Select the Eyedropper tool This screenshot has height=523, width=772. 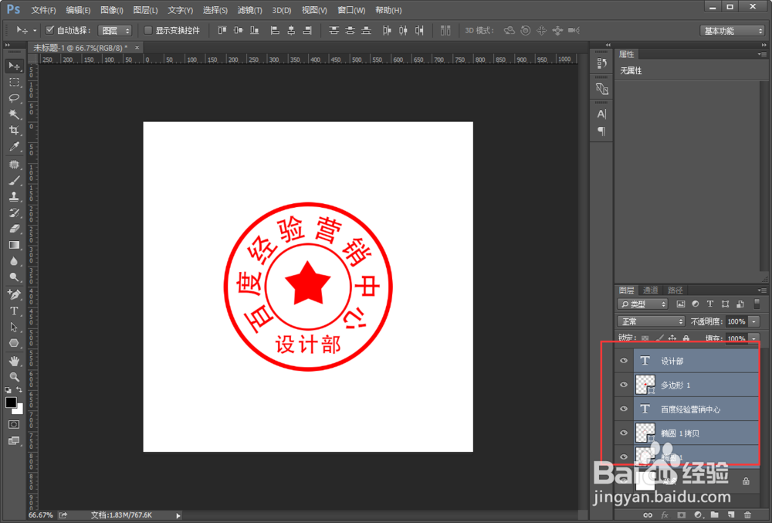coord(14,147)
